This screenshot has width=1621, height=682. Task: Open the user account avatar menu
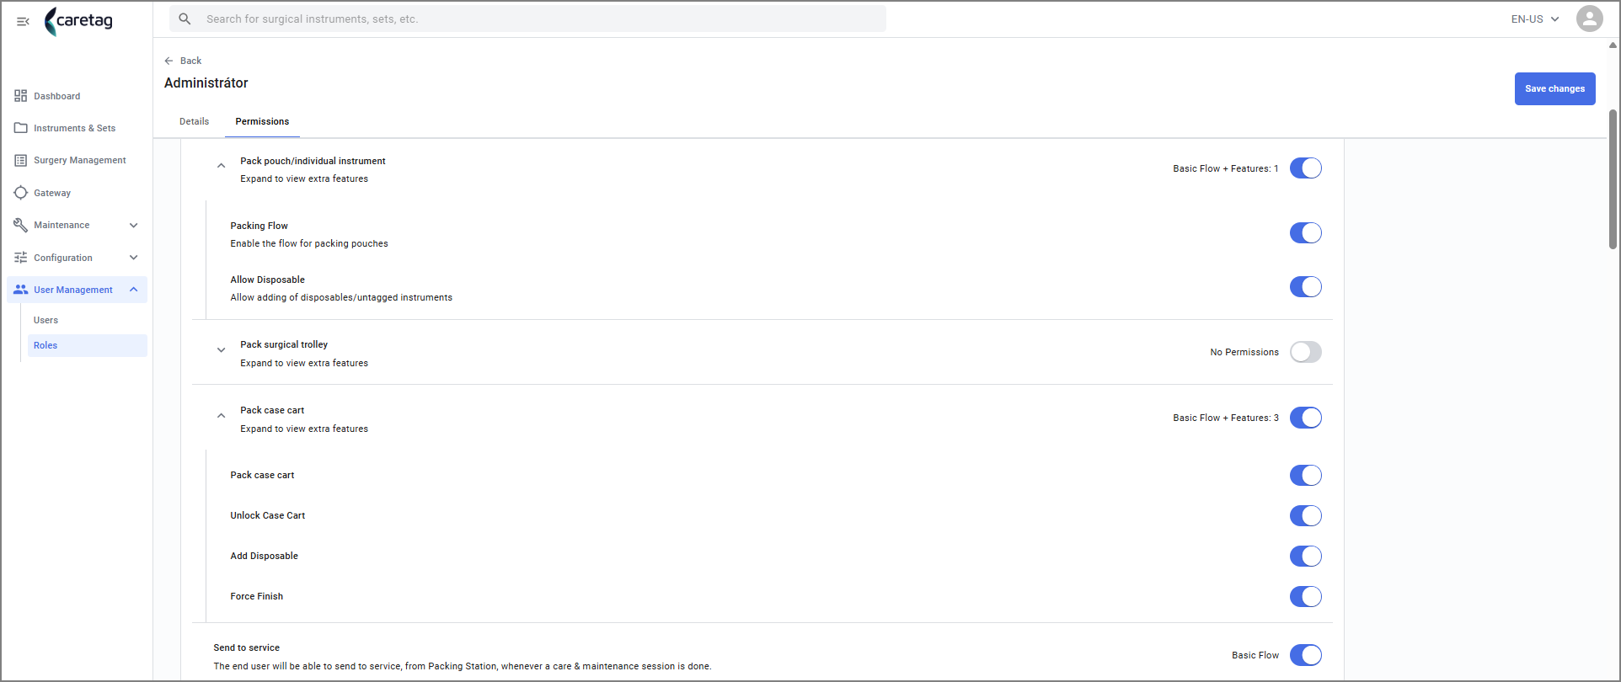click(1589, 19)
